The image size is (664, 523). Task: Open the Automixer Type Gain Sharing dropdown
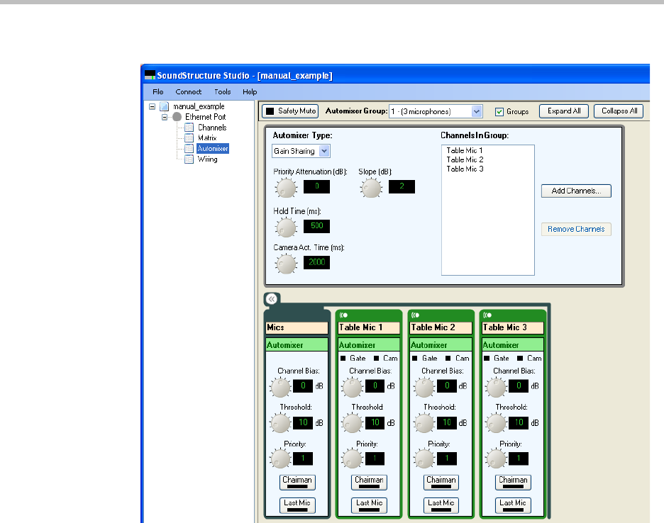click(x=324, y=151)
